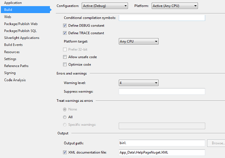This screenshot has height=158, width=225.
Task: Open the Application properties tab
Action: 13,3
